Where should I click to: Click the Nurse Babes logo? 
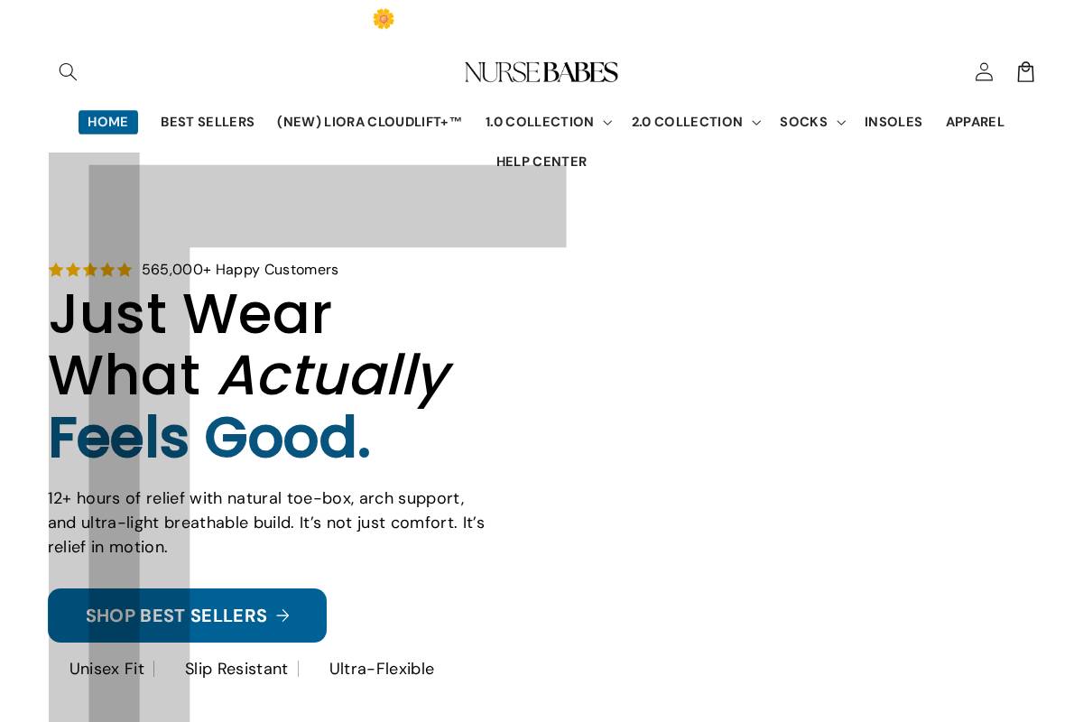(541, 71)
